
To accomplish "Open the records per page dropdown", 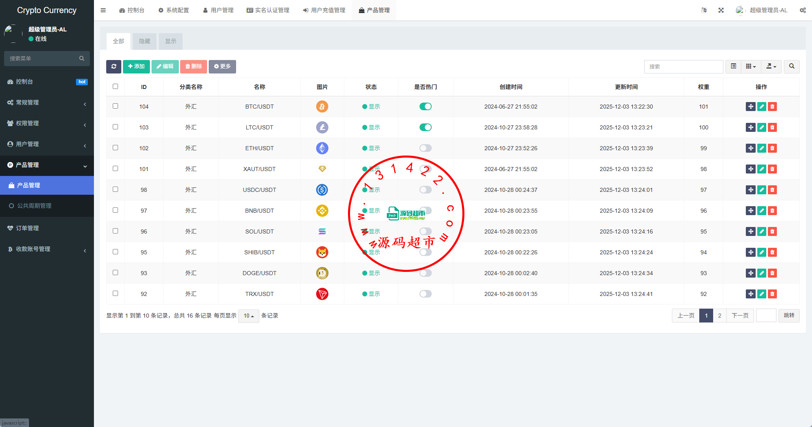I will point(248,316).
